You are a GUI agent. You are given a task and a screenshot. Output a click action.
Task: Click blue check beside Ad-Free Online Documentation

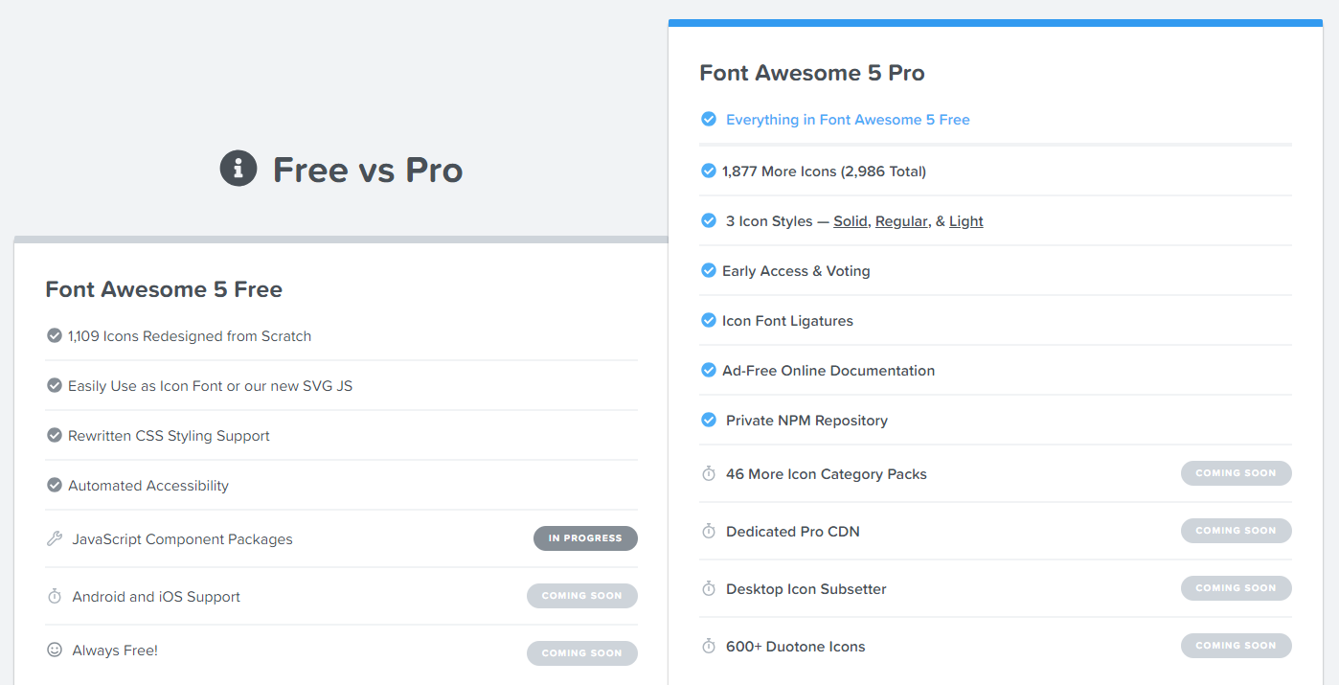[709, 370]
